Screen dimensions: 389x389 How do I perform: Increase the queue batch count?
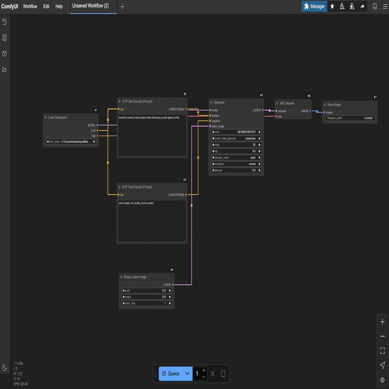tap(204, 371)
